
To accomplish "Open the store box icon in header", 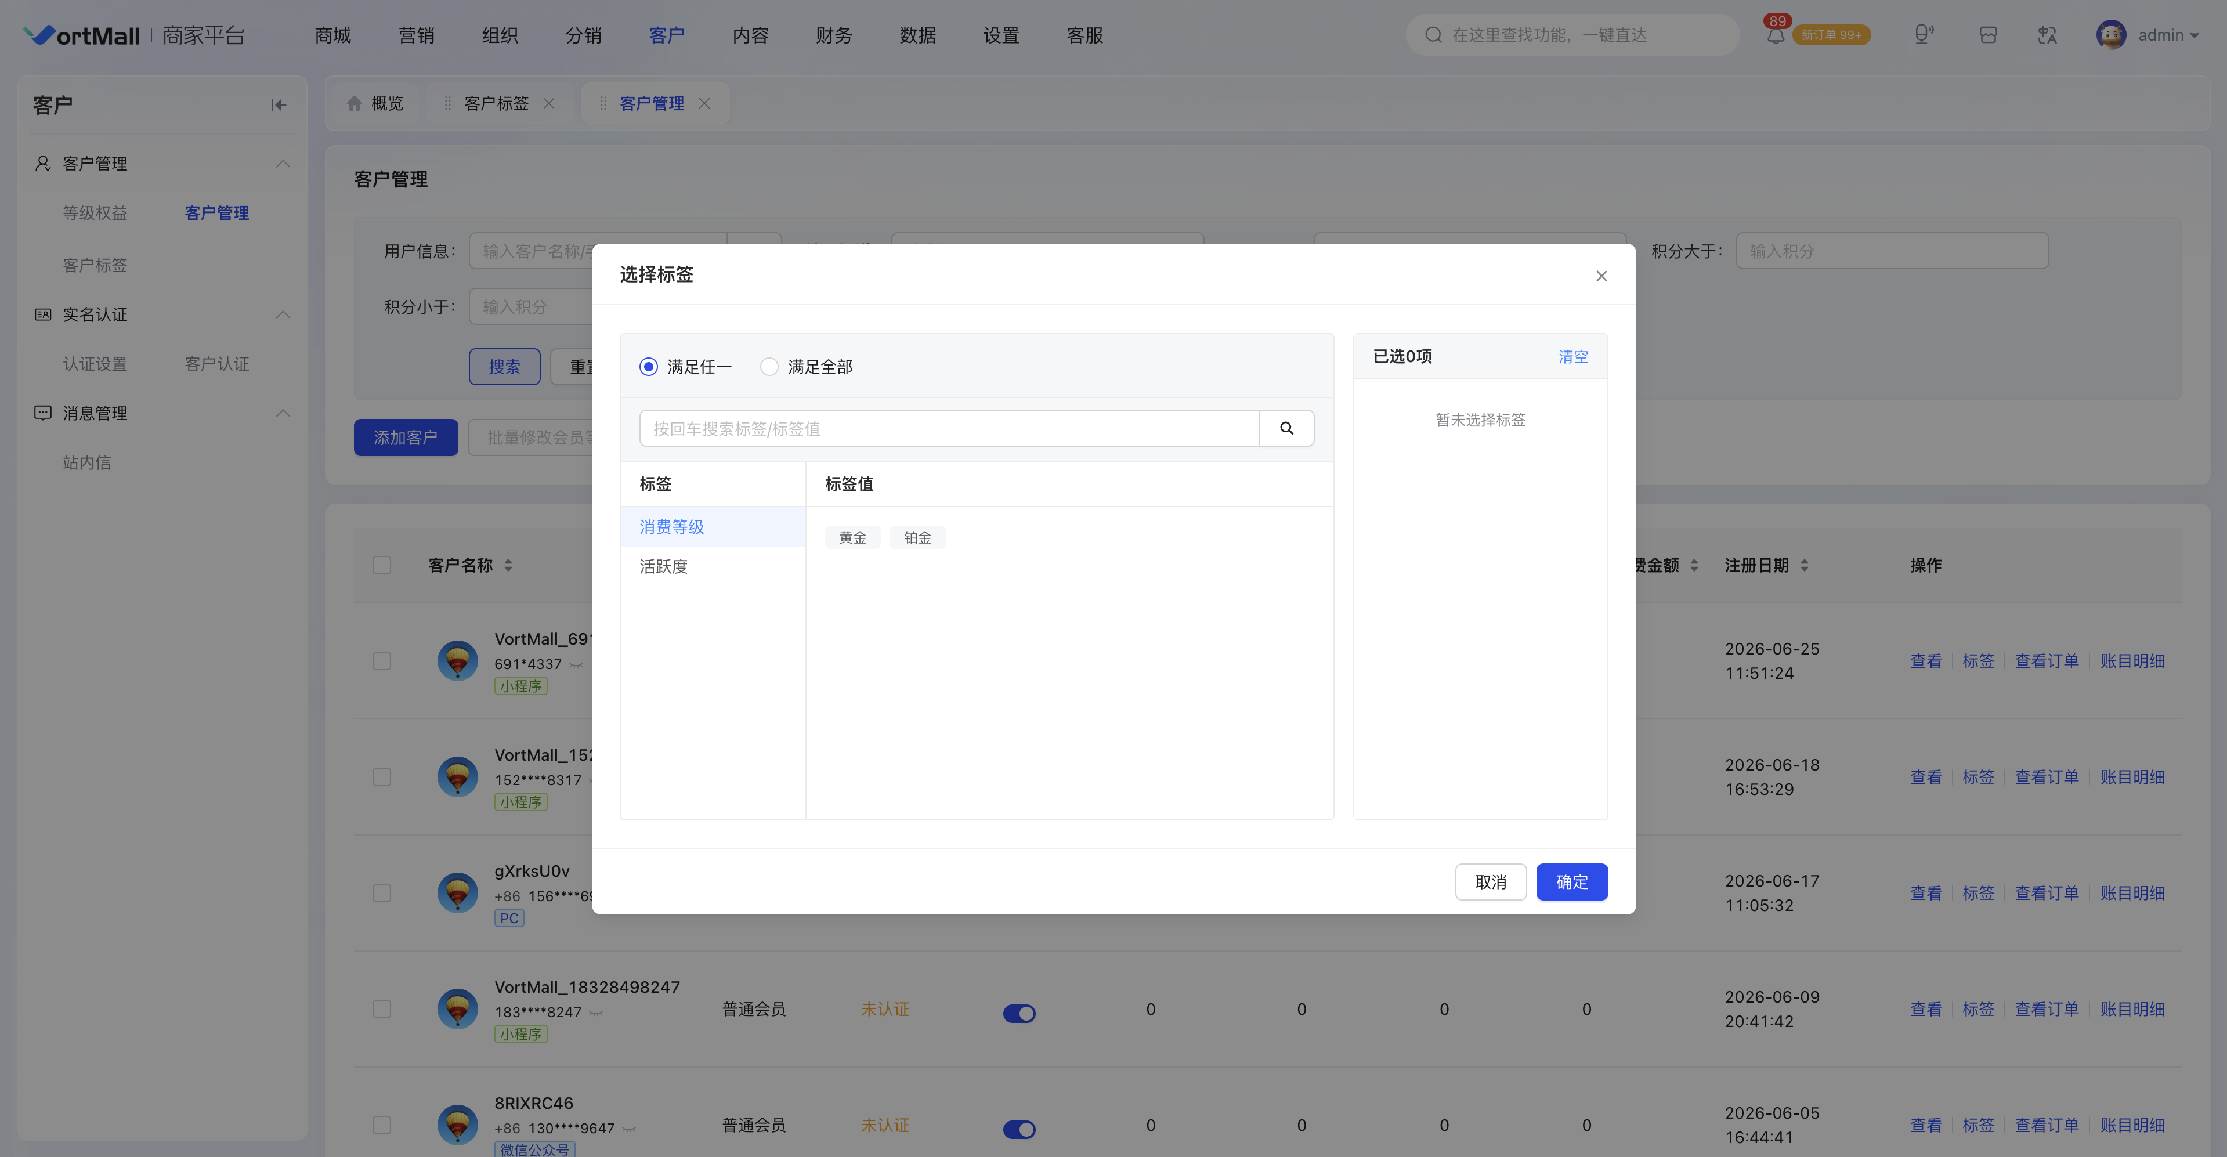I will 1987,35.
